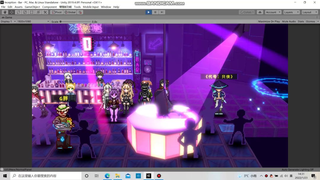320x180 pixels.
Task: Toggle the Pivot handle position button
Action: tap(57, 12)
